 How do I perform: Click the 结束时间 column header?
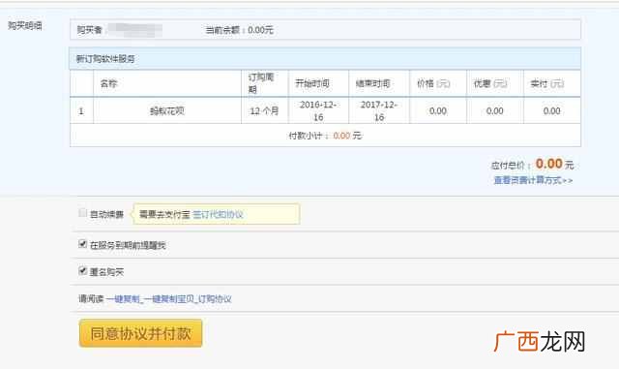[x=379, y=83]
